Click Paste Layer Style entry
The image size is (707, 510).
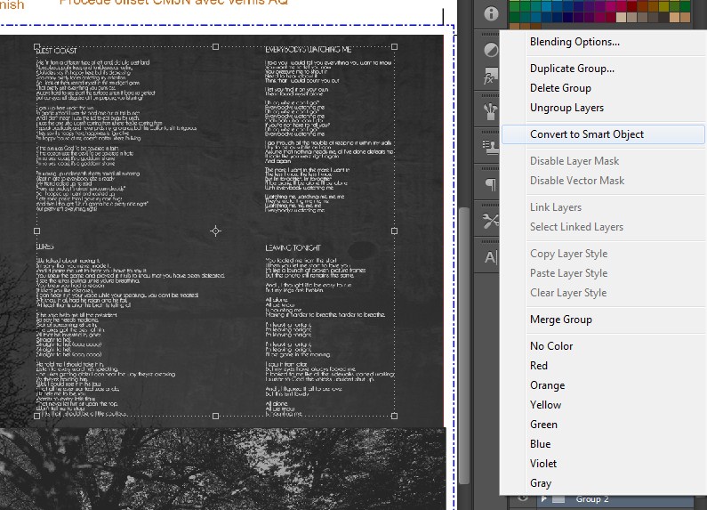pos(568,273)
